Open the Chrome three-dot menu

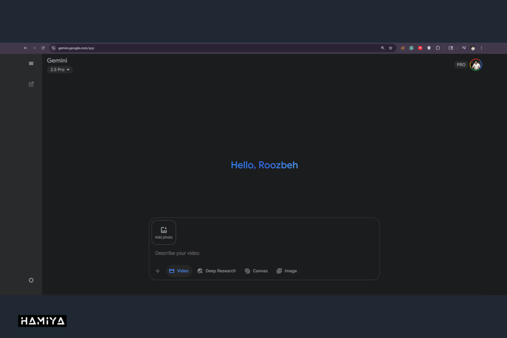point(481,48)
